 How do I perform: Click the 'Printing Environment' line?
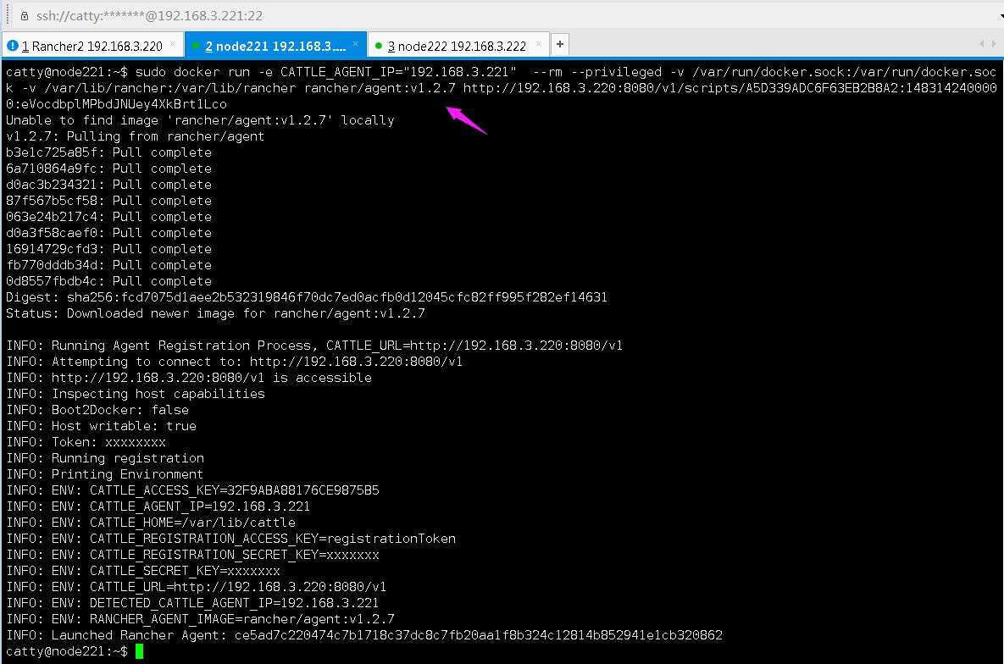click(x=104, y=474)
